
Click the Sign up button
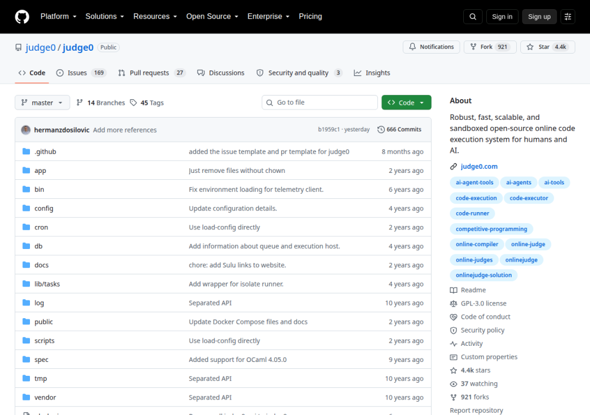click(539, 17)
